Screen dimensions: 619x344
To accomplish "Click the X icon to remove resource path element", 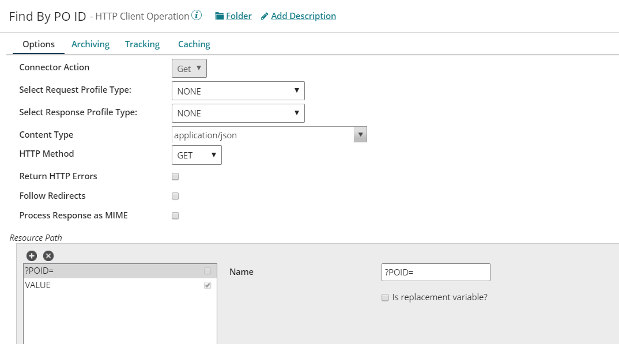I will pyautogui.click(x=48, y=255).
